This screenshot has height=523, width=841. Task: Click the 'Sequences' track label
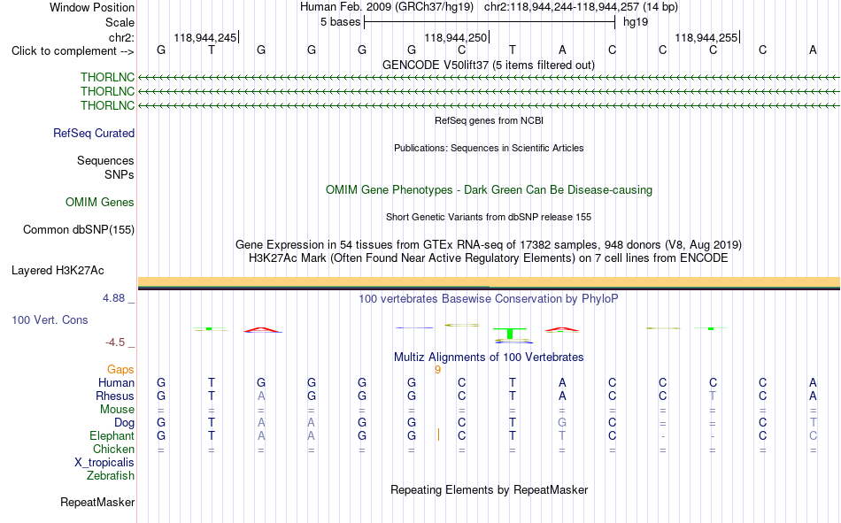click(x=105, y=160)
